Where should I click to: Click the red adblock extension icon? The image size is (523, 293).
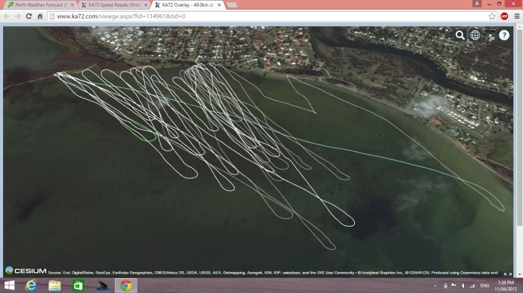(x=504, y=16)
